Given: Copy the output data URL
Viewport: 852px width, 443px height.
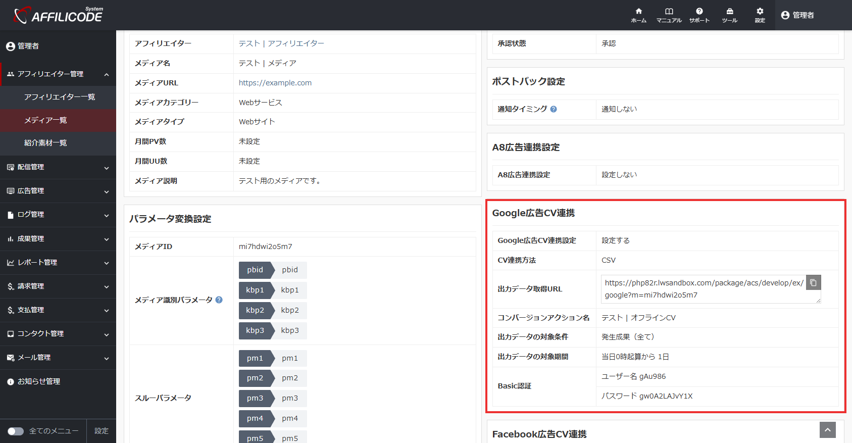Looking at the screenshot, I should pyautogui.click(x=813, y=283).
